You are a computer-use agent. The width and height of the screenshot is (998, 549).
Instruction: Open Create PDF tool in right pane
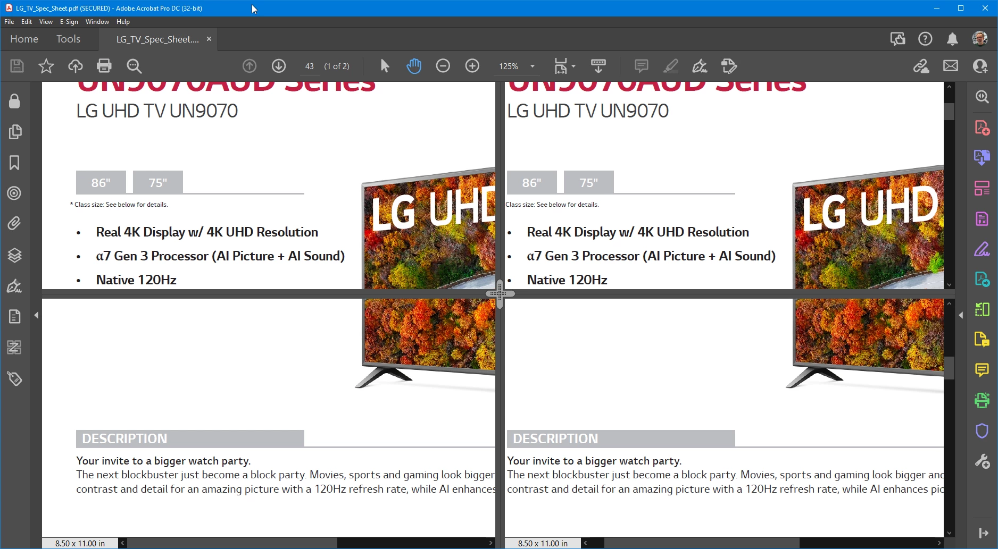click(982, 128)
